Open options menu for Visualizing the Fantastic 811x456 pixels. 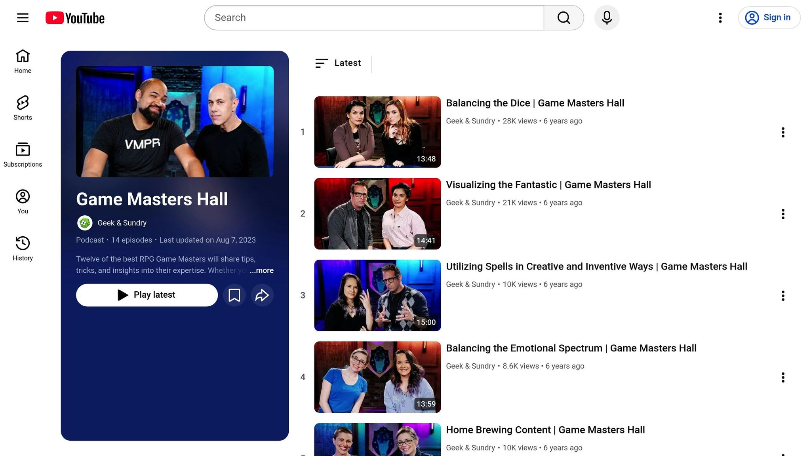click(783, 214)
